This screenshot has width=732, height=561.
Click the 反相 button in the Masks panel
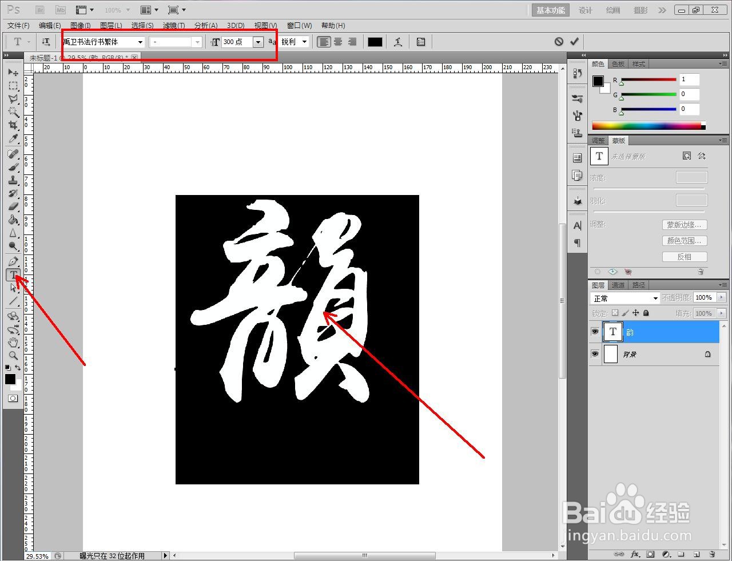[x=685, y=256]
